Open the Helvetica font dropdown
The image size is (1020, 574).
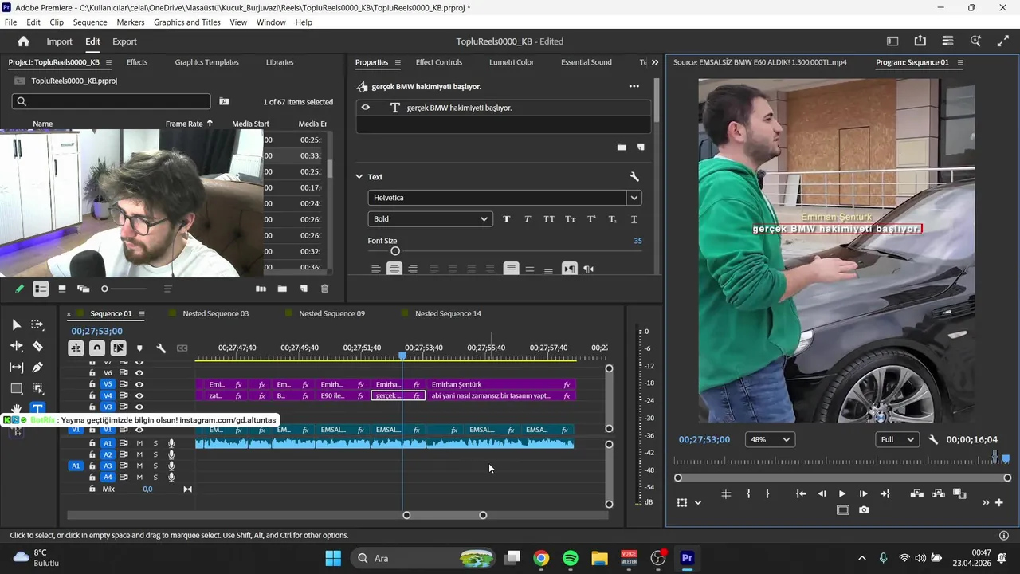click(x=634, y=198)
